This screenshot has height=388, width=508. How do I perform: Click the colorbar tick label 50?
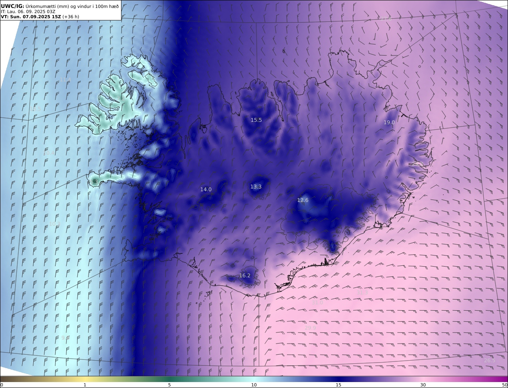pyautogui.click(x=505, y=385)
